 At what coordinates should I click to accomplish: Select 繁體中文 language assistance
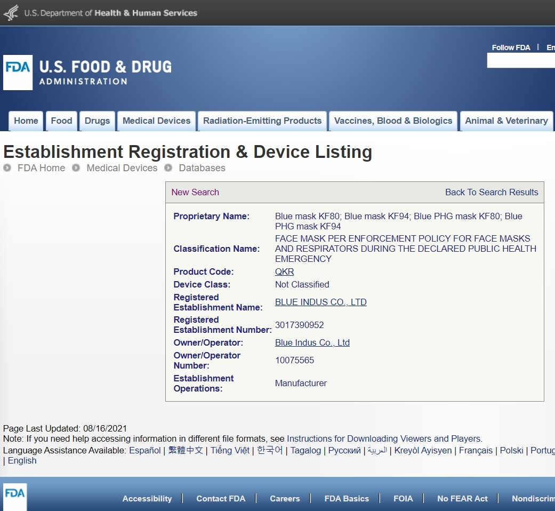point(186,450)
